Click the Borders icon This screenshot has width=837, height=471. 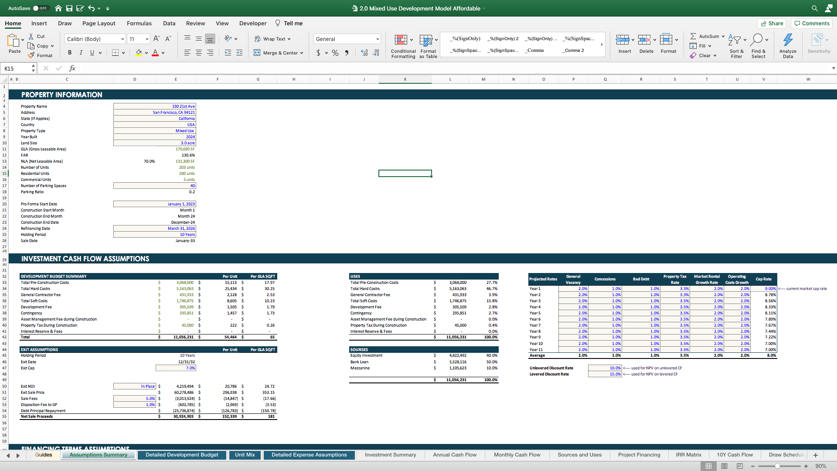(115, 53)
